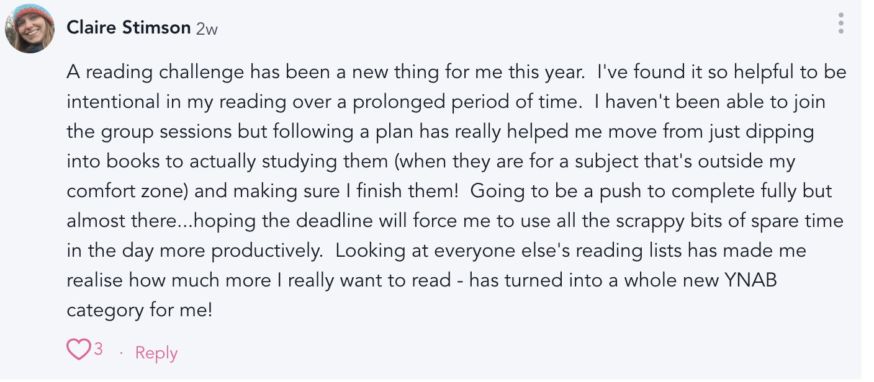
Task: Click the line starting 'into books to actually studying'
Action: pos(431,161)
